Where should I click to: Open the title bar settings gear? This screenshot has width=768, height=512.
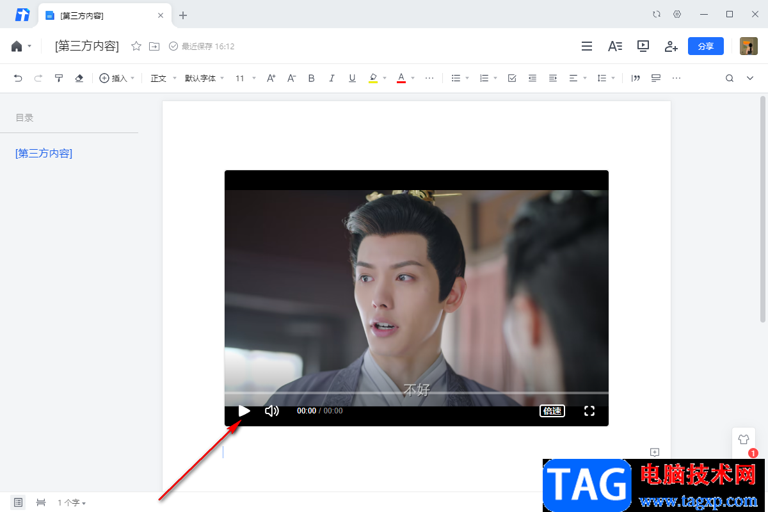click(x=677, y=14)
